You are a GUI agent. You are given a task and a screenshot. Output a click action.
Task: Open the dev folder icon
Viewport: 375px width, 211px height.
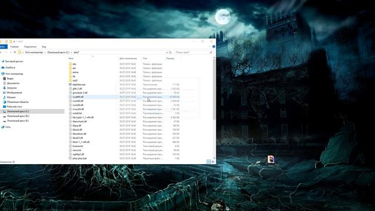(70, 64)
